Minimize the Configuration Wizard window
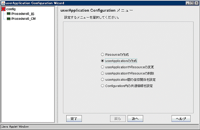200x130 pixels. click(x=188, y=3)
